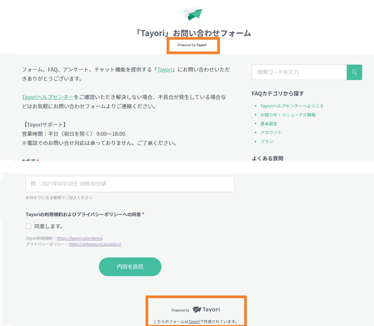This screenshot has width=374, height=326.
Task: Click the date and time example input field
Action: coord(130,184)
